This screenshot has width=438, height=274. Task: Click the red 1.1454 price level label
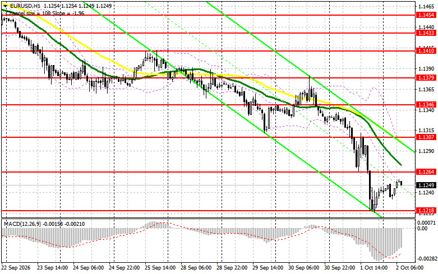[426, 15]
